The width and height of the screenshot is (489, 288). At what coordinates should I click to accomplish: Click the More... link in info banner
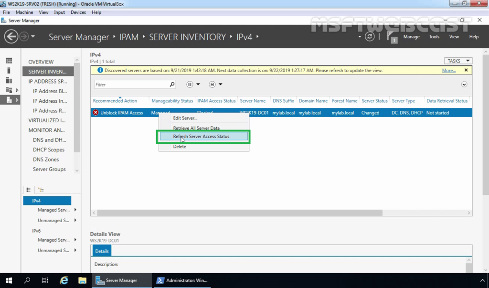[x=448, y=71]
